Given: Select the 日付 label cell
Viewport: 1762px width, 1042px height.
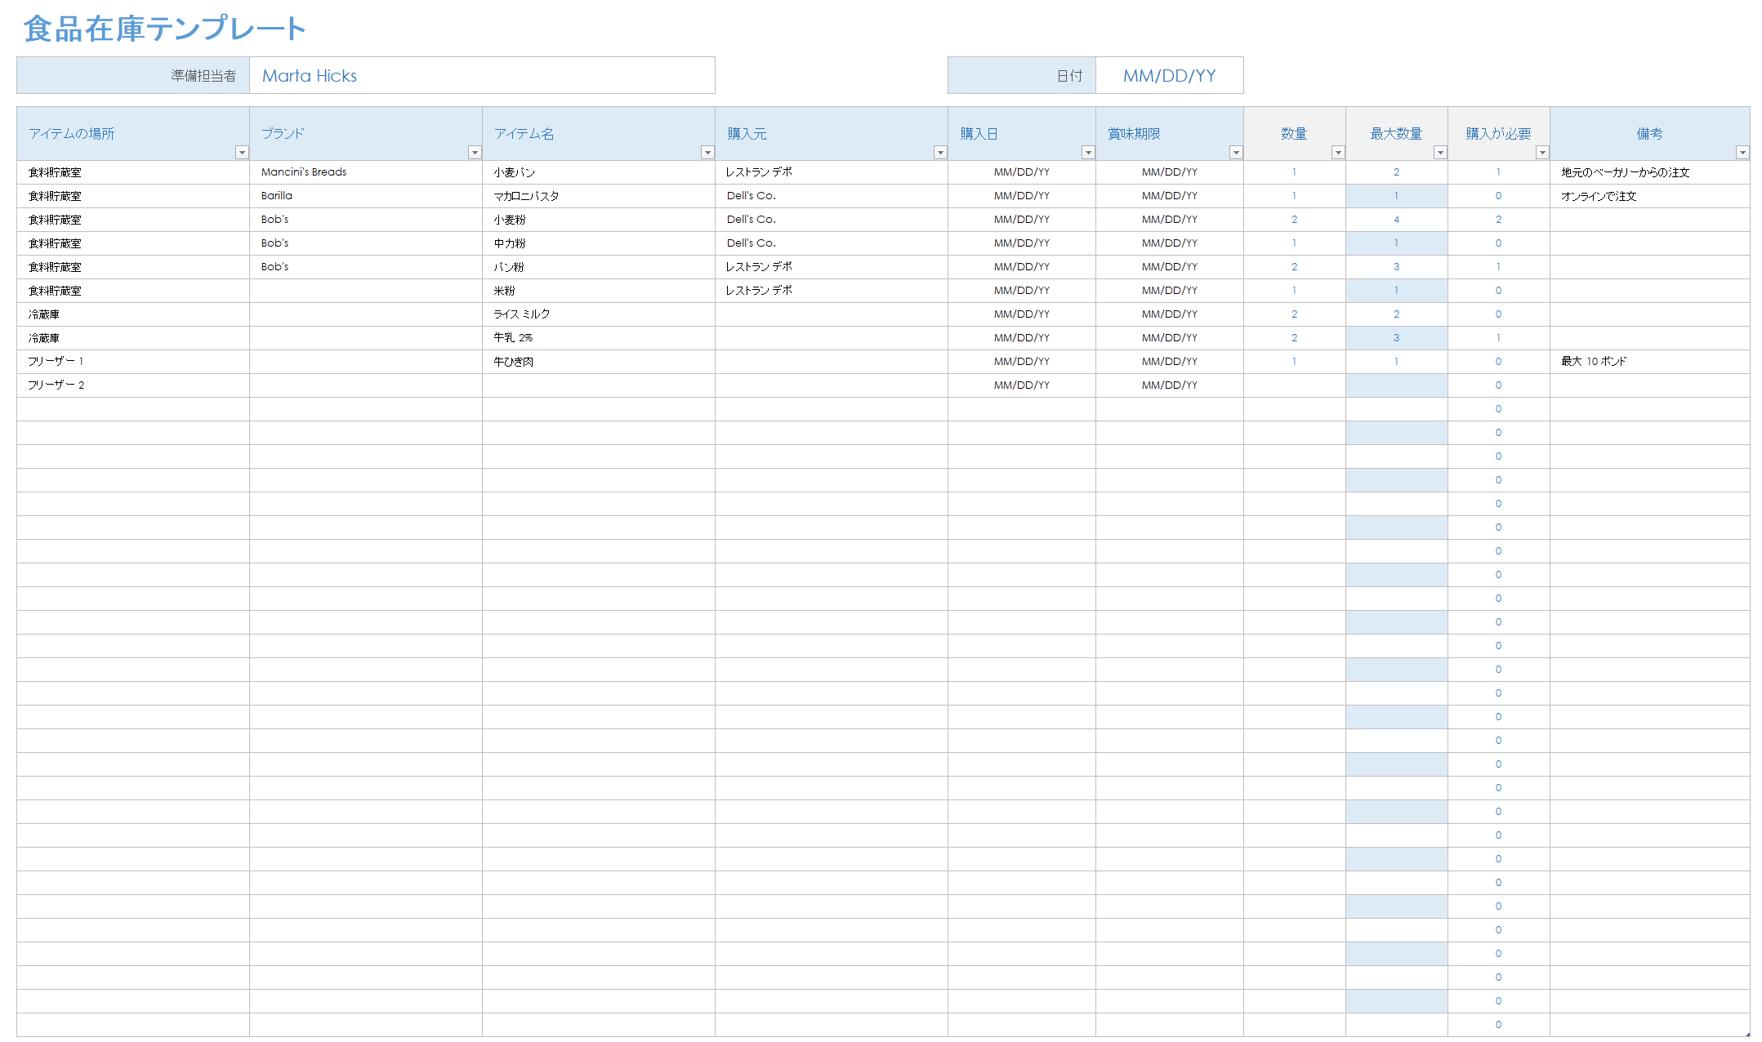Looking at the screenshot, I should tap(1021, 75).
